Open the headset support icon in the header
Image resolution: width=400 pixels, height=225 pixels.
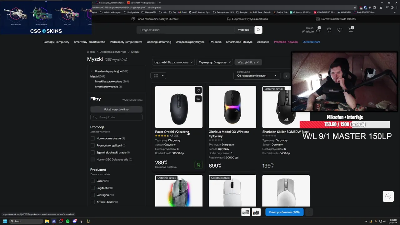tap(329, 30)
